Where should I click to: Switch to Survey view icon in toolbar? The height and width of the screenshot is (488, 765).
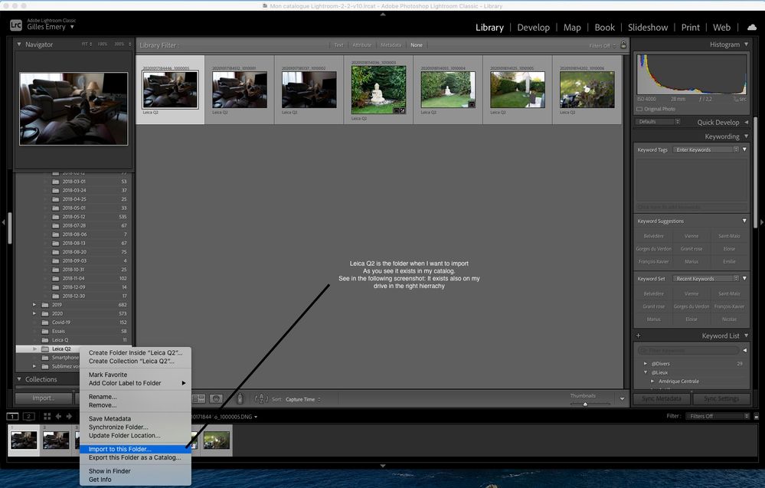point(198,398)
